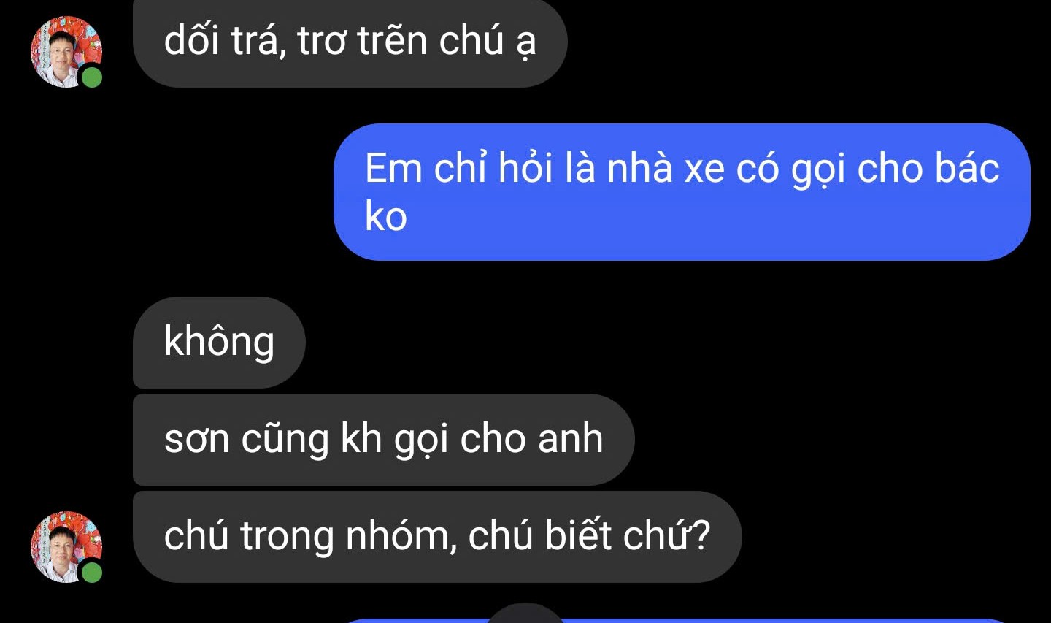Click the word 'anh' in the gray message

pos(571,439)
